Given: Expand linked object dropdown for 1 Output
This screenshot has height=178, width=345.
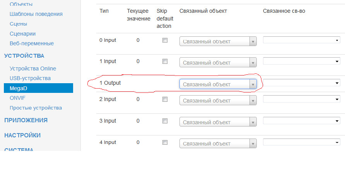Looking at the screenshot, I should point(218,84).
